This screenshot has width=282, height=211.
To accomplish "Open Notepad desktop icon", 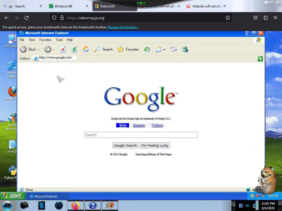I will point(12,146).
